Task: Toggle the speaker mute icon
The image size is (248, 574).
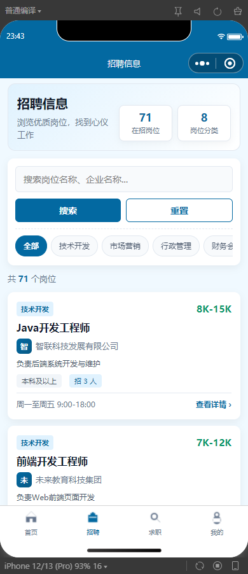Action: [198, 11]
